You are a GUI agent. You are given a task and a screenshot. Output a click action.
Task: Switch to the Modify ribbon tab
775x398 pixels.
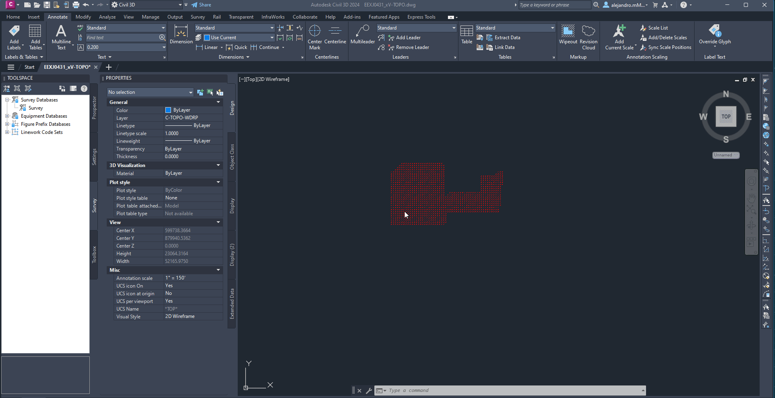(83, 17)
